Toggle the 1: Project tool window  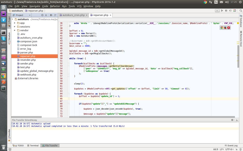click(9, 21)
